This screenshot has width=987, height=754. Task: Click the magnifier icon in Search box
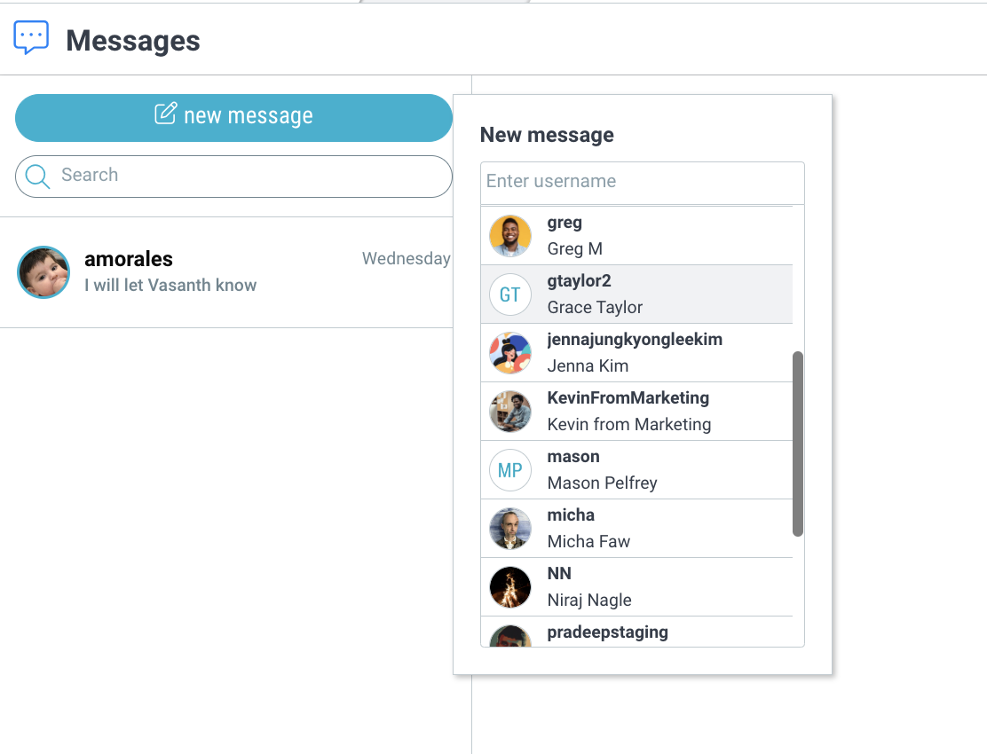(37, 177)
